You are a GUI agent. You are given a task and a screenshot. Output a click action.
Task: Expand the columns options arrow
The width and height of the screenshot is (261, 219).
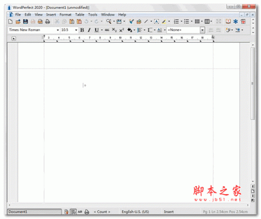202,21
